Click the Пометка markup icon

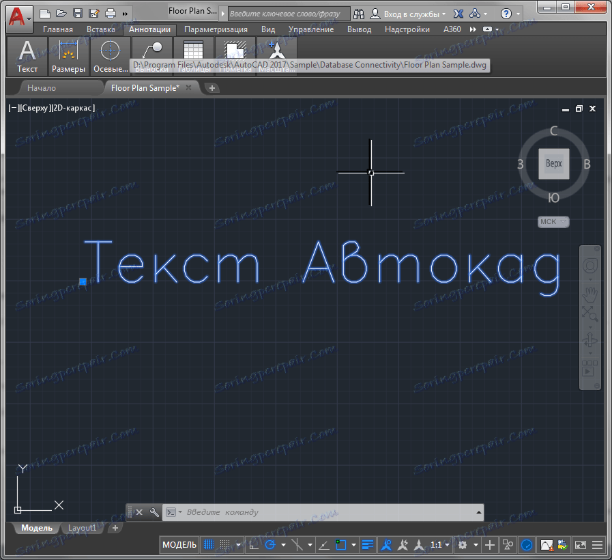point(235,50)
